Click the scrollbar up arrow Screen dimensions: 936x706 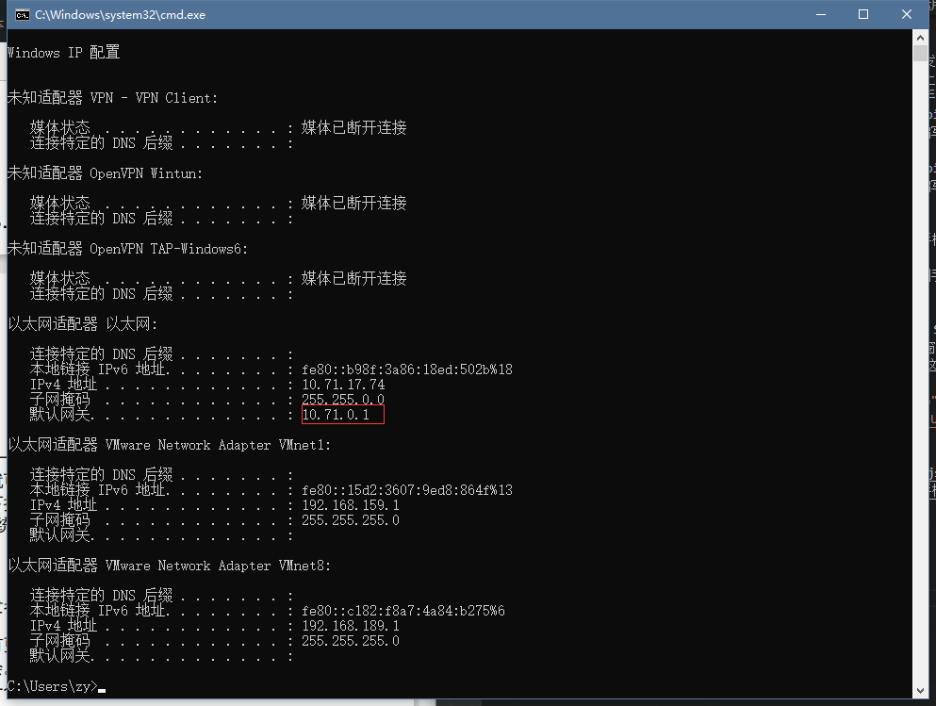coord(921,38)
